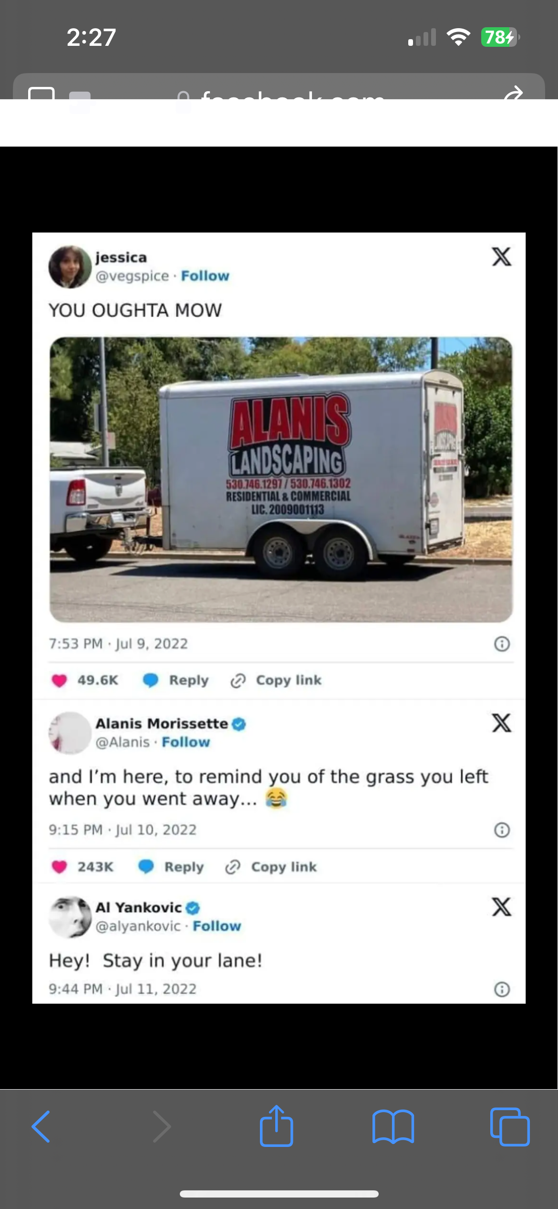Like jessica's tweet with the 49.6K heart

(59, 680)
